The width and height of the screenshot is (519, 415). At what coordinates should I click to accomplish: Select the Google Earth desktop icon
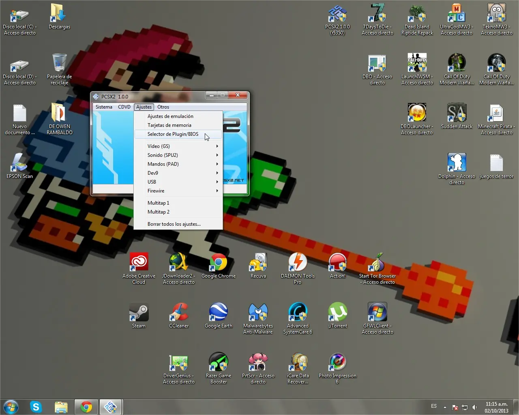point(219,316)
